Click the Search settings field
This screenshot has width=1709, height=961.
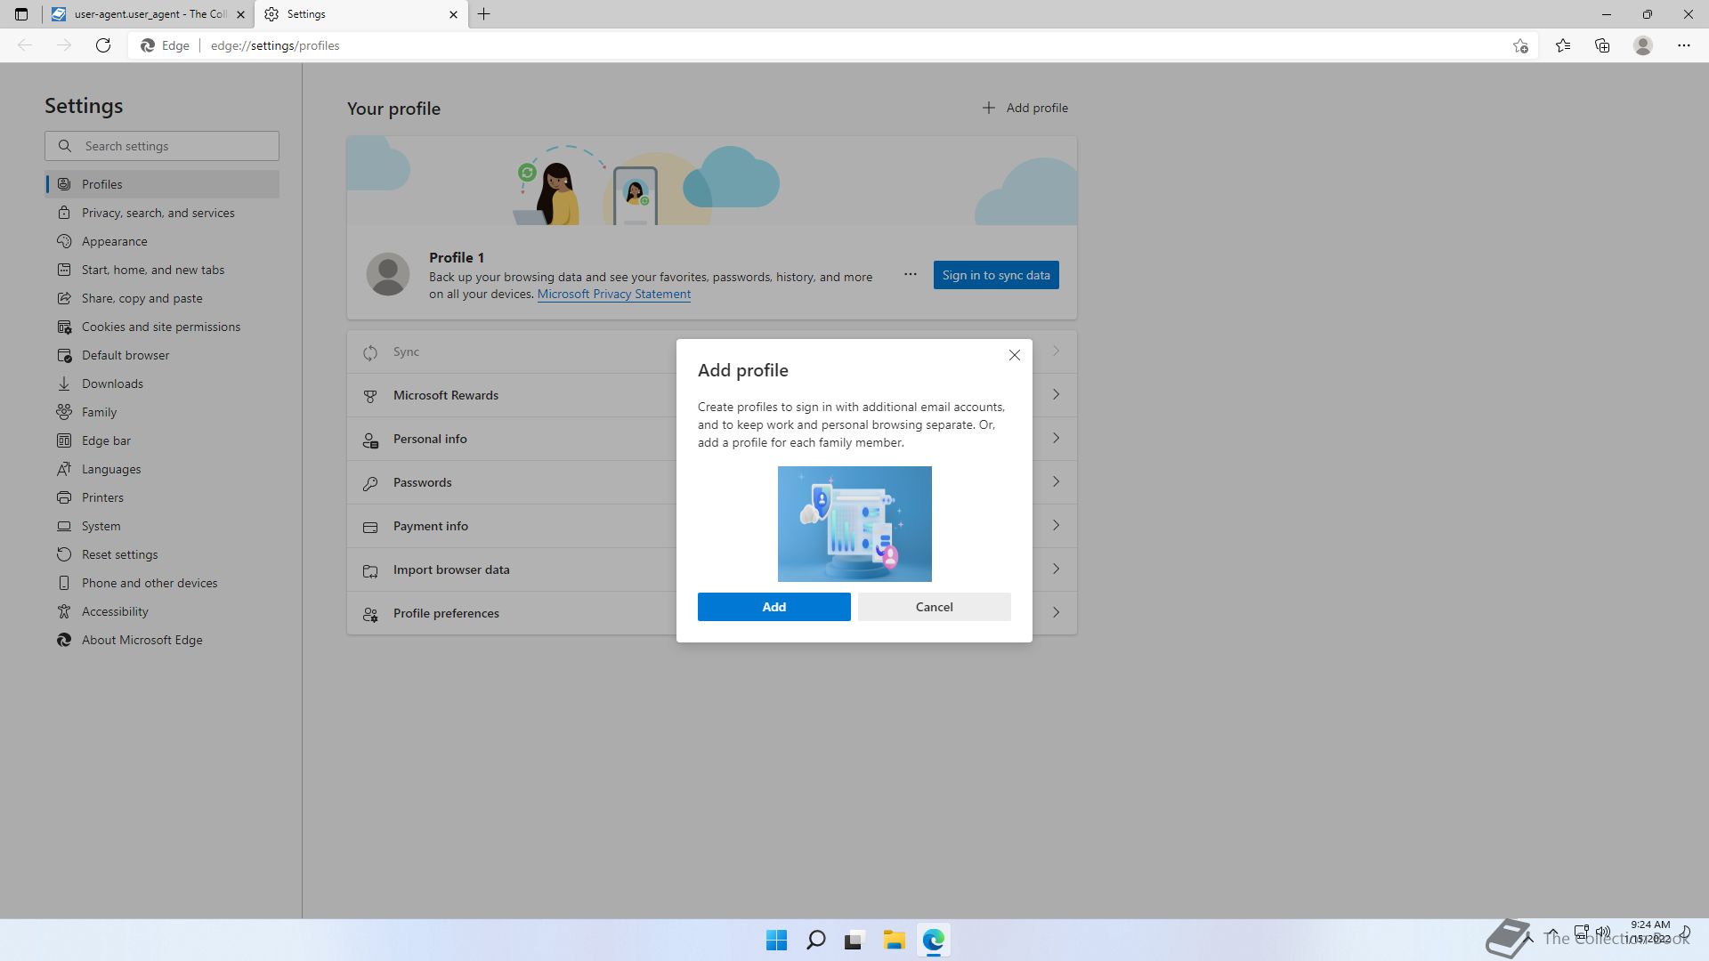[x=162, y=146]
